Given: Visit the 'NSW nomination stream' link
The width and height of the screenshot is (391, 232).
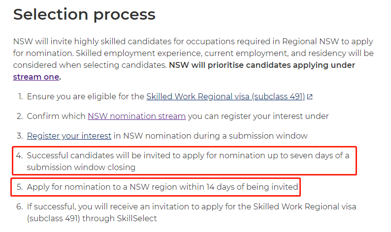Looking at the screenshot, I should pyautogui.click(x=136, y=116).
